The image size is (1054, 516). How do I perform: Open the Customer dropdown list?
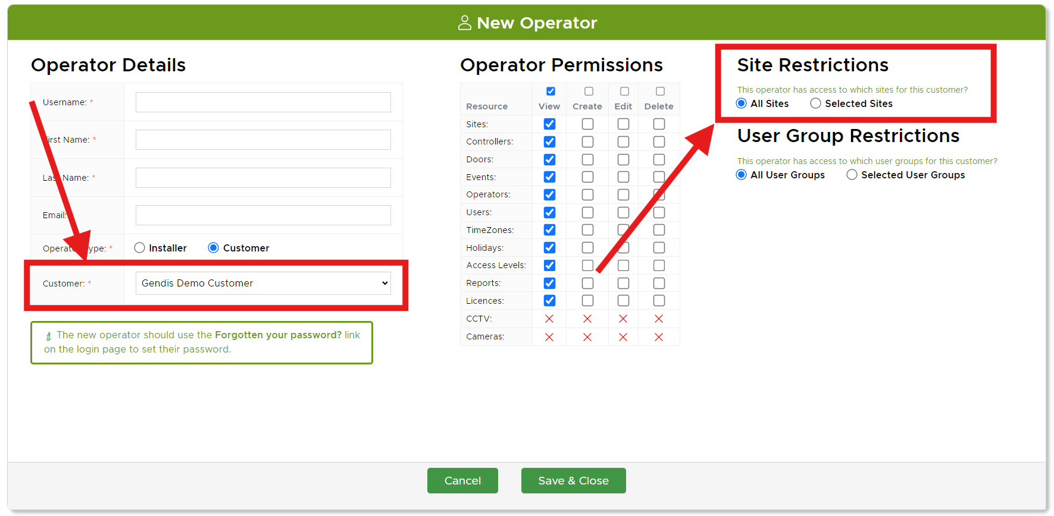pyautogui.click(x=263, y=284)
